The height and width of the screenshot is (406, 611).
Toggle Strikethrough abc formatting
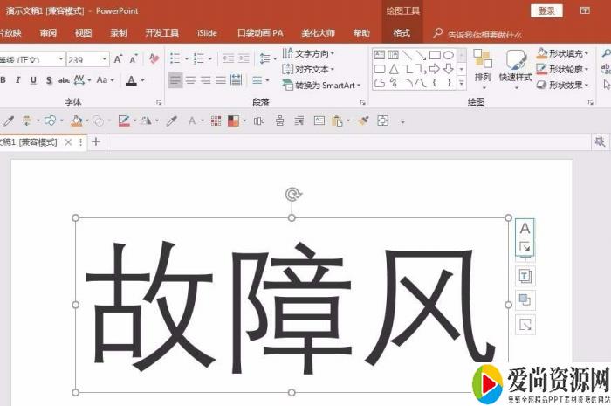pos(64,80)
